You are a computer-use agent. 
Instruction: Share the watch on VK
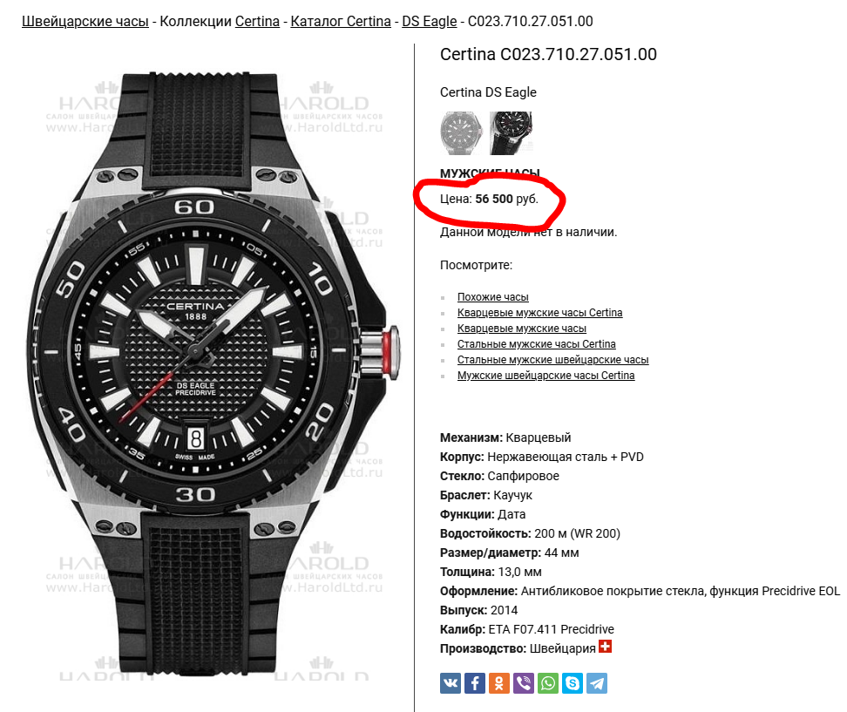pyautogui.click(x=450, y=683)
